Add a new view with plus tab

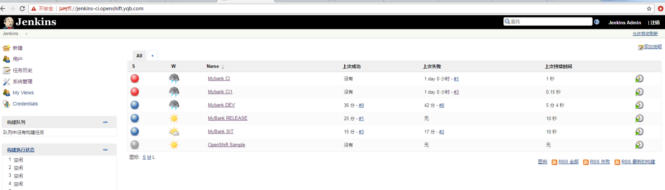tap(153, 56)
